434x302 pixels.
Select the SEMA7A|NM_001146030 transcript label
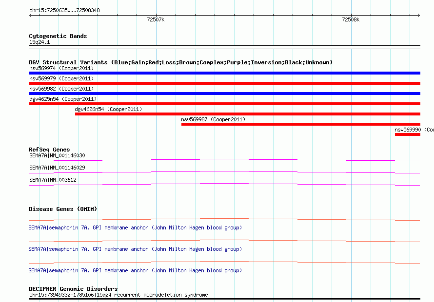point(57,156)
